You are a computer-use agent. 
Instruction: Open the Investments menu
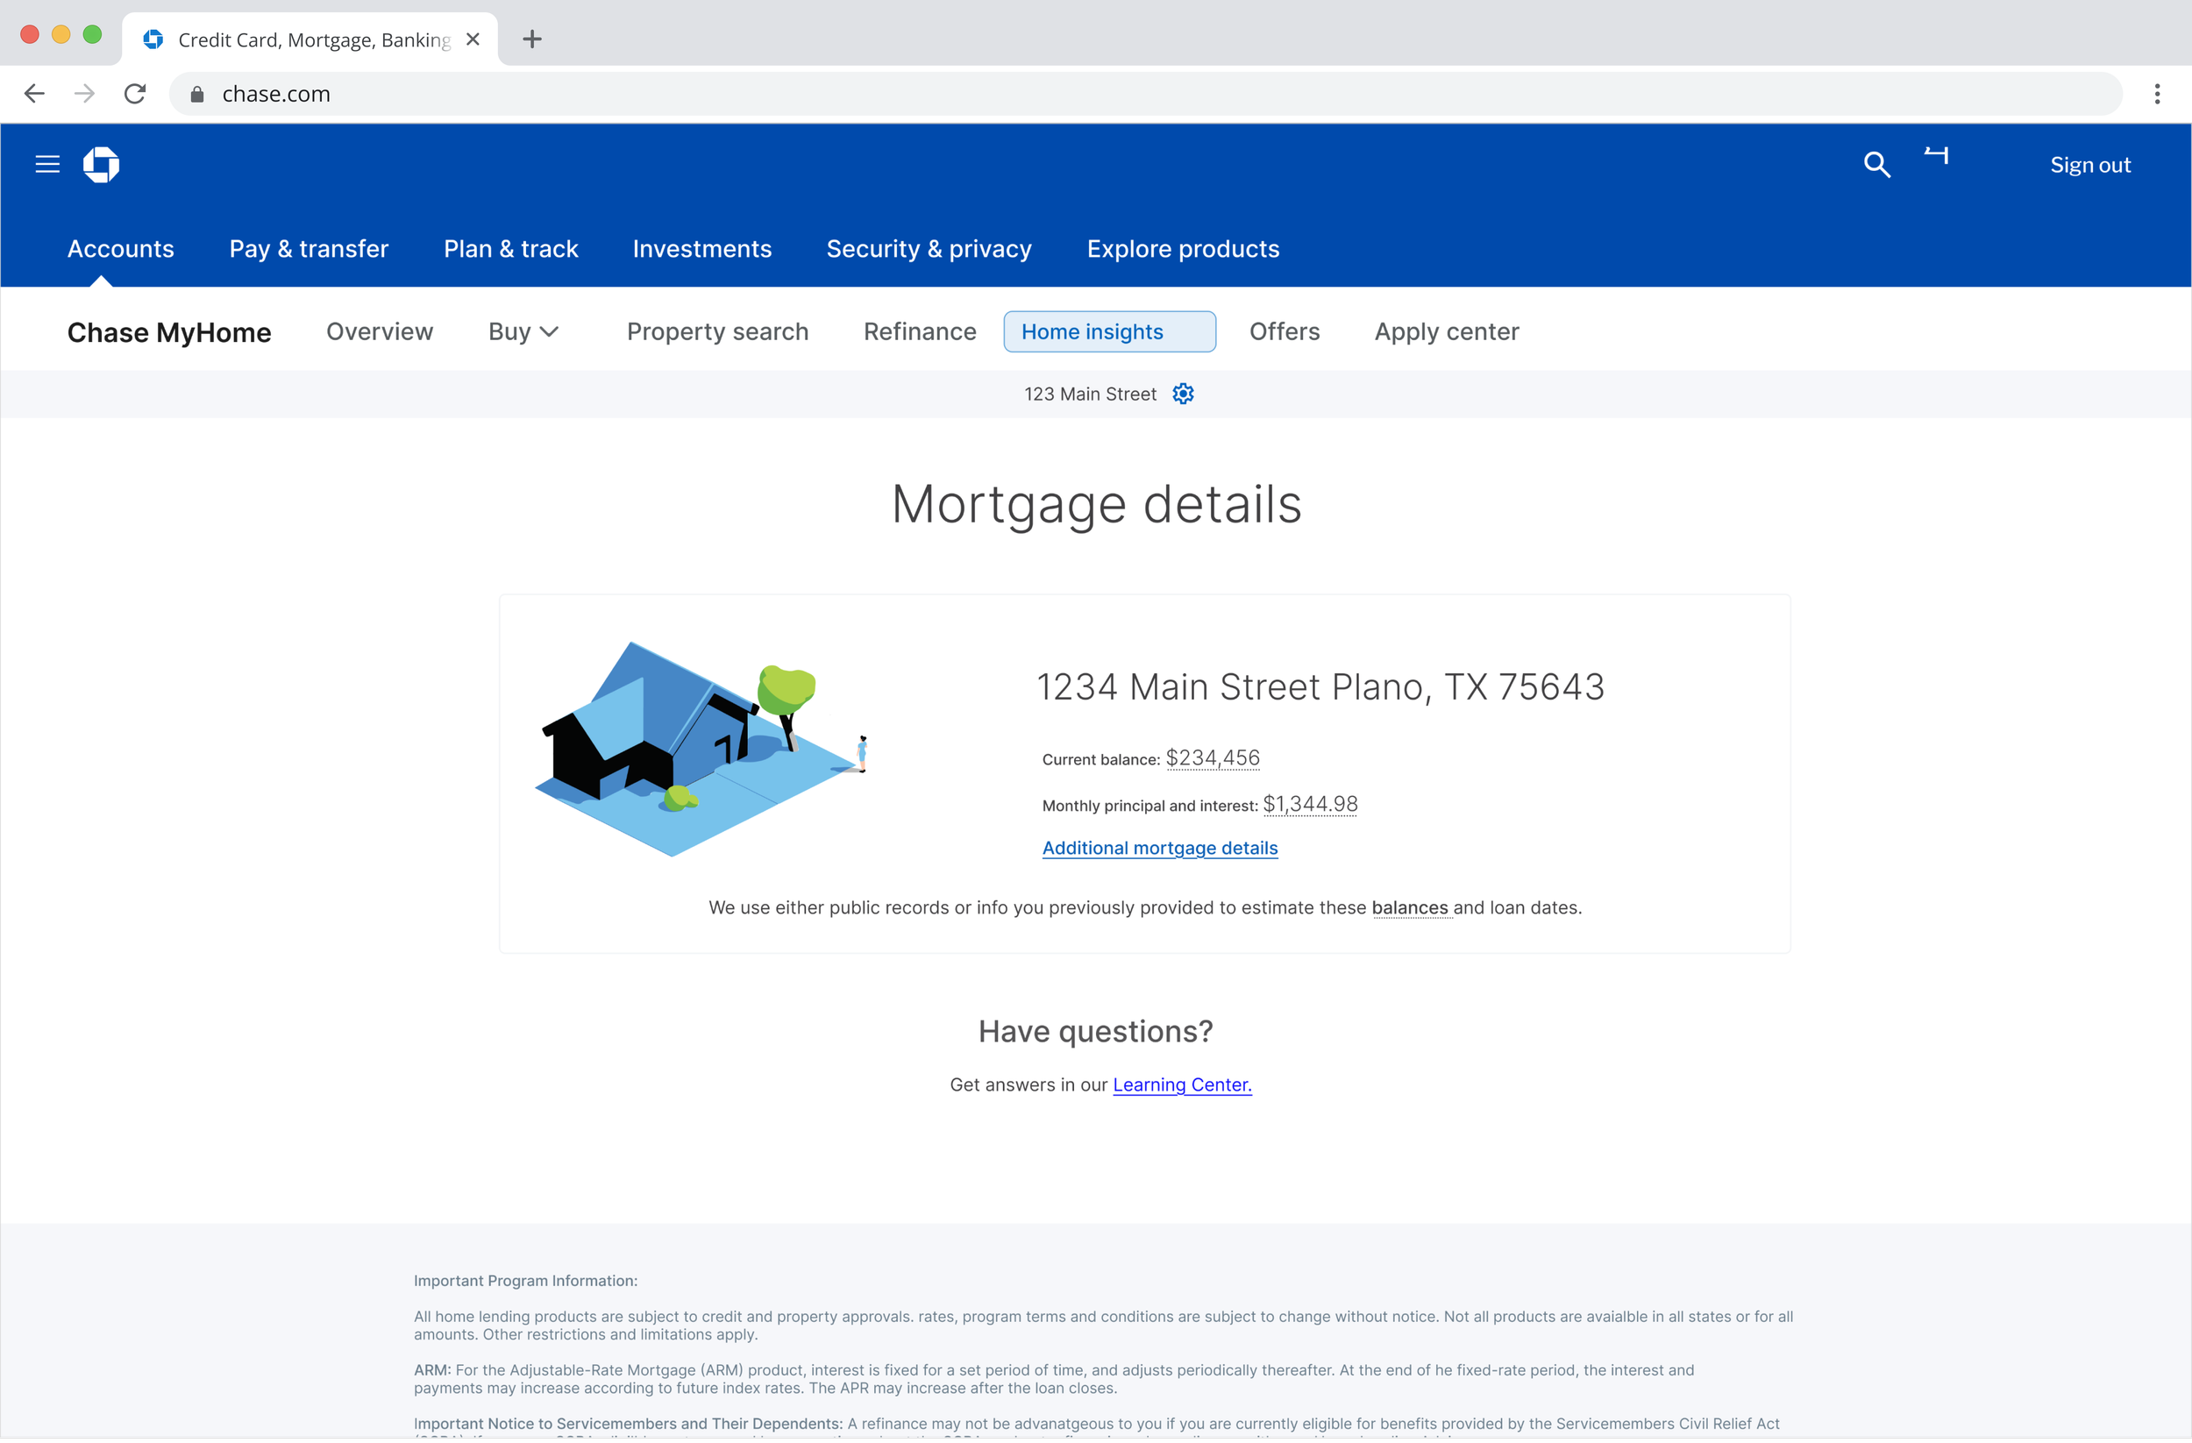coord(702,249)
